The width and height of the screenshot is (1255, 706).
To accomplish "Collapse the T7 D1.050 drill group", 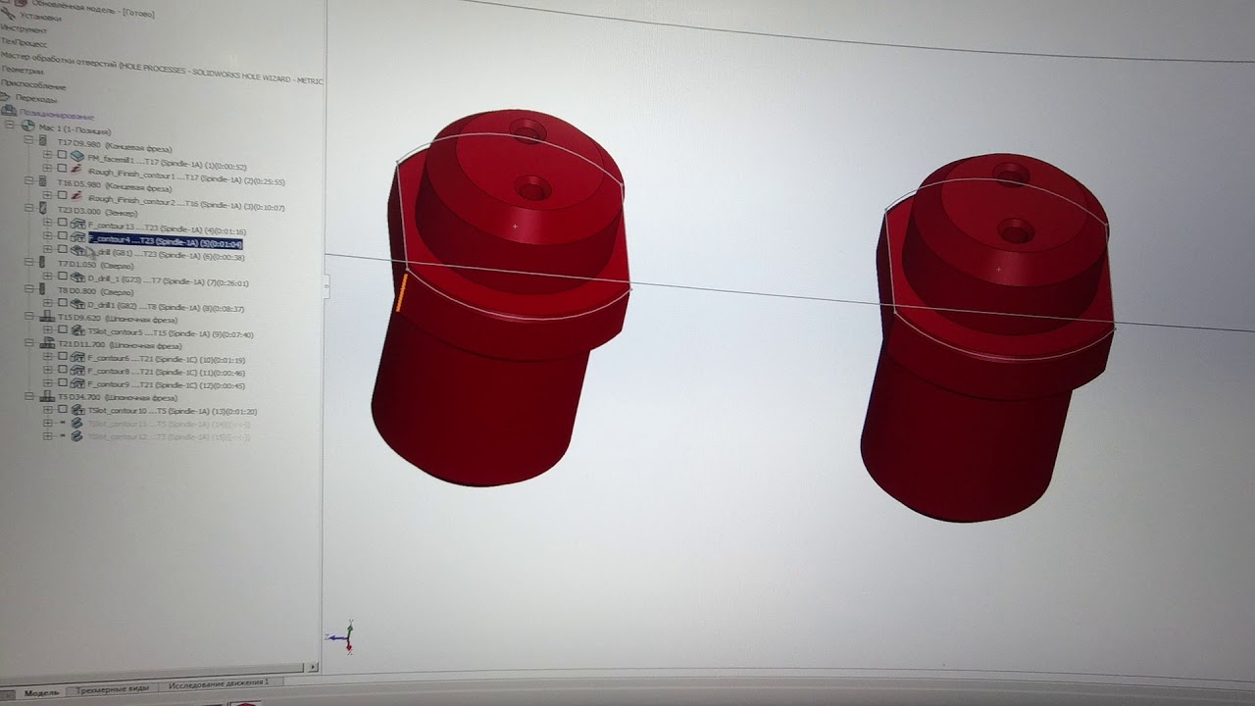I will pyautogui.click(x=28, y=262).
